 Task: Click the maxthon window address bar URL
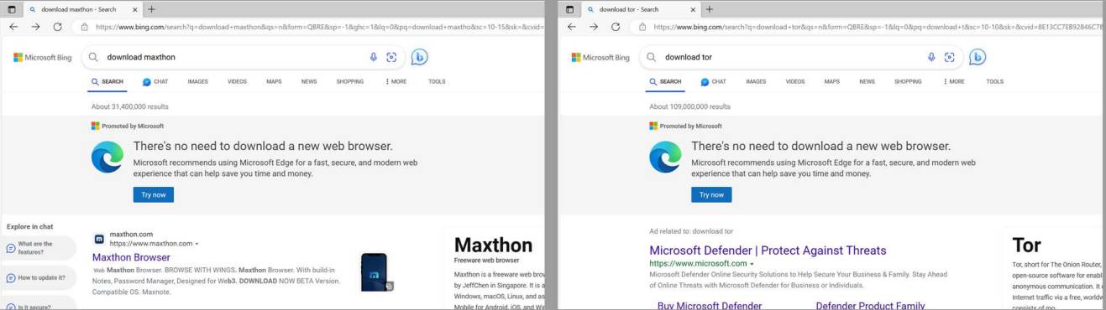319,27
